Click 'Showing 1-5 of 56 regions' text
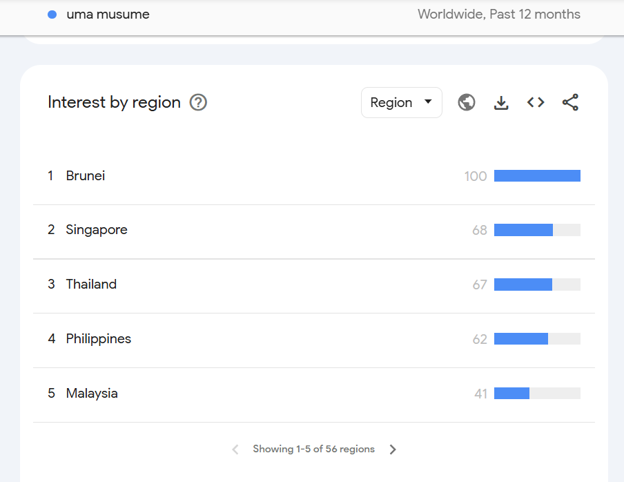This screenshot has height=482, width=624. [x=313, y=449]
